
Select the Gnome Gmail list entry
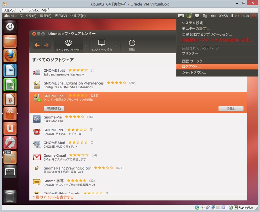(x=138, y=157)
